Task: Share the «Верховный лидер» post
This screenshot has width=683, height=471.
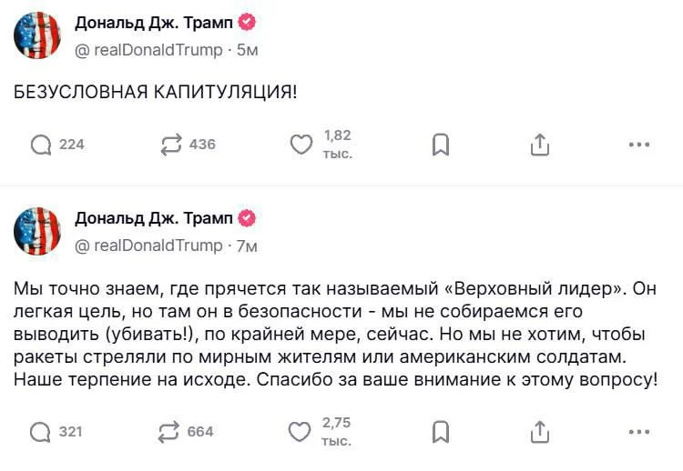Action: (539, 431)
